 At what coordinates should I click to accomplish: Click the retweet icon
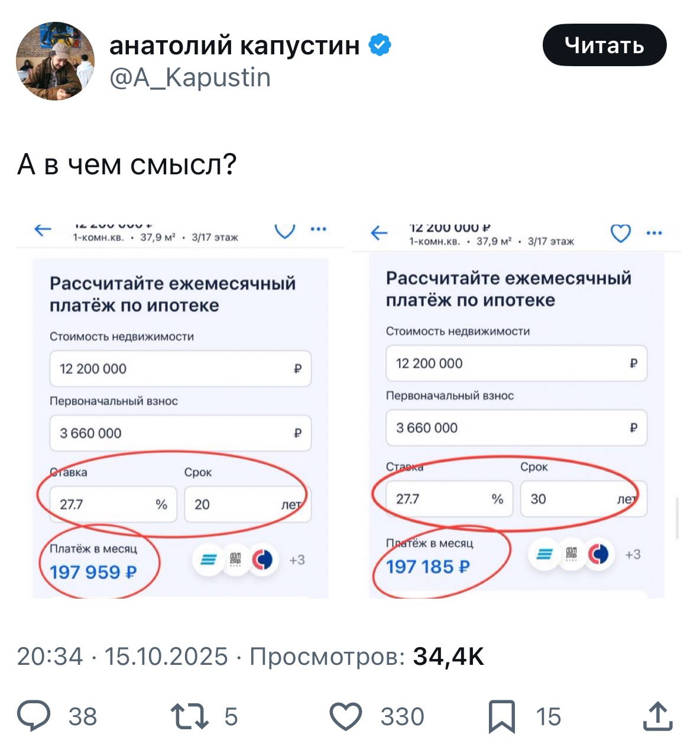(189, 716)
